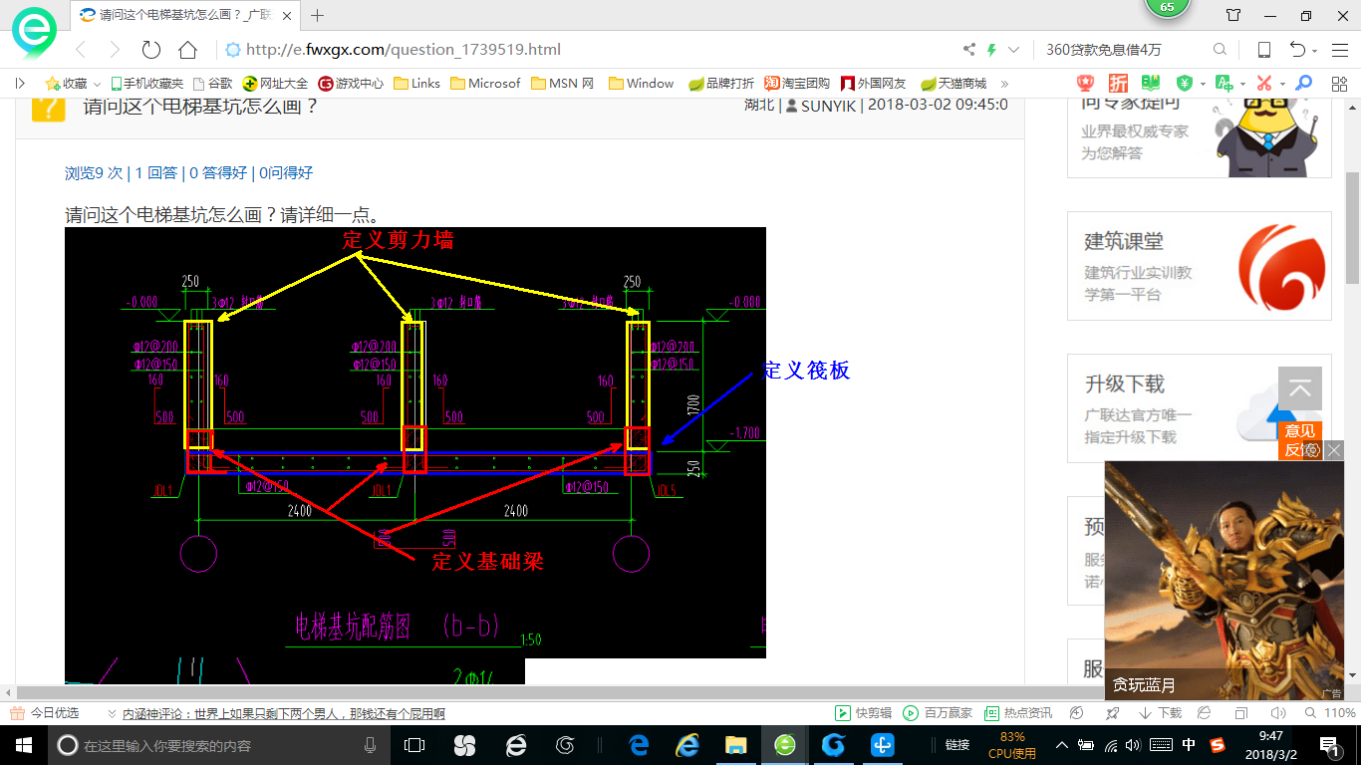Open the 收藏 favorites dropdown
The height and width of the screenshot is (765, 1361).
73,84
